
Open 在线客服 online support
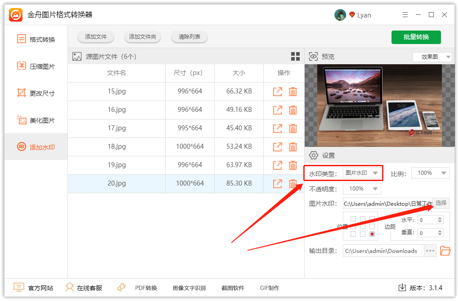pos(84,288)
